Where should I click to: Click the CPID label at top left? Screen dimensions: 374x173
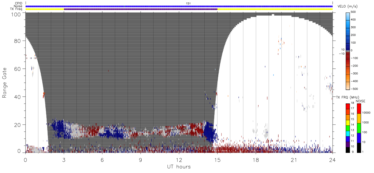pyautogui.click(x=19, y=3)
